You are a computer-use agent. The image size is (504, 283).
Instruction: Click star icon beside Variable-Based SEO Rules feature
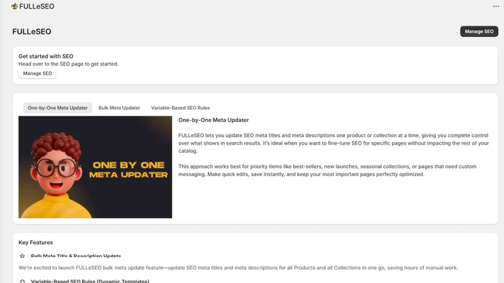[22, 281]
